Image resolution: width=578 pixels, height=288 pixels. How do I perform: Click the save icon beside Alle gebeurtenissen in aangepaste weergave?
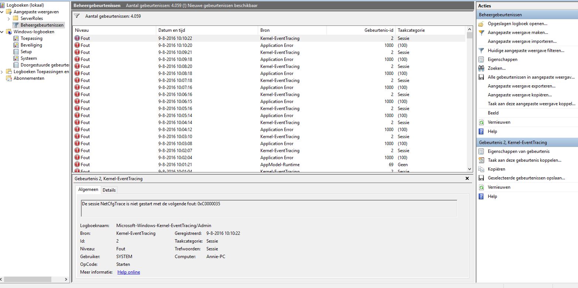[481, 77]
